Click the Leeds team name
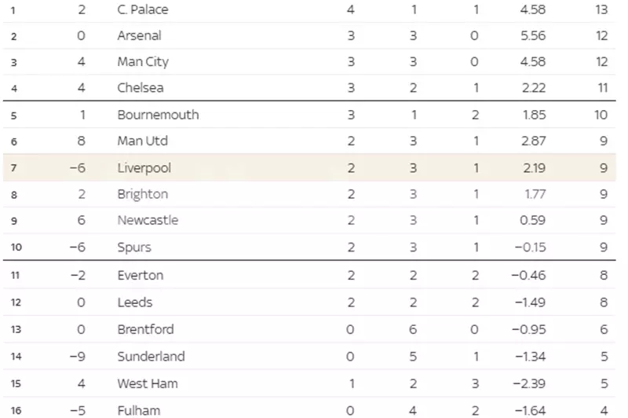The image size is (628, 418). coord(134,302)
